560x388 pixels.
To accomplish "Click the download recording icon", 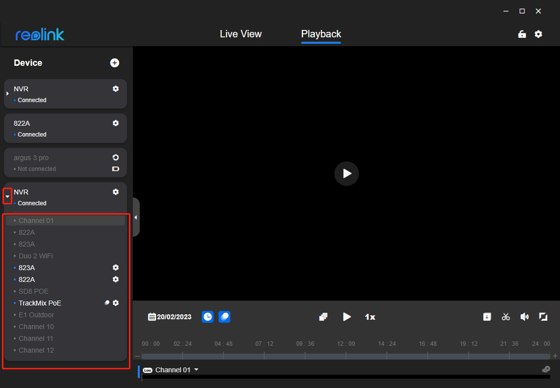I will point(487,317).
